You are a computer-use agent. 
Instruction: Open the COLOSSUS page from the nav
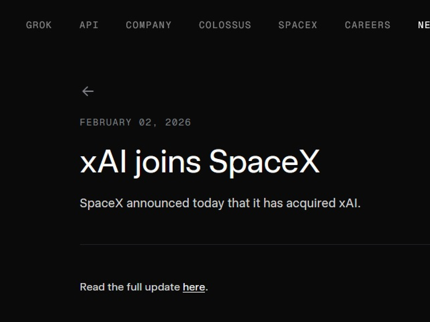225,25
